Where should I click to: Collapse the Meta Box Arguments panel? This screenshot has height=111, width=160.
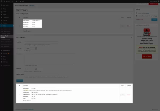(x=131, y=14)
